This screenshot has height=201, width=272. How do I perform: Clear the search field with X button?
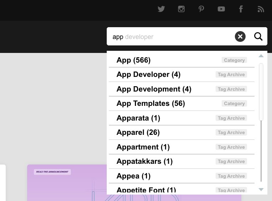click(x=240, y=36)
